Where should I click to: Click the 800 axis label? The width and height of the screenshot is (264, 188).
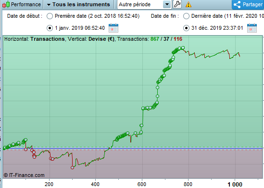188,184
